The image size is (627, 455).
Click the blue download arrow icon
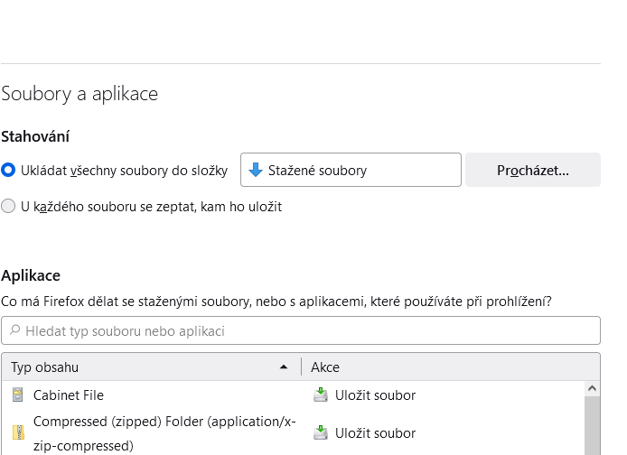pyautogui.click(x=255, y=170)
